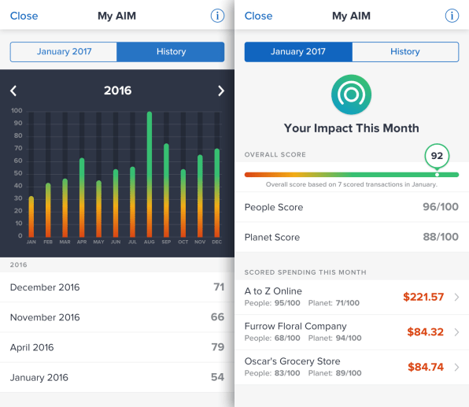
Task: Expand Oscar's Grocery Store chevron
Action: click(456, 367)
